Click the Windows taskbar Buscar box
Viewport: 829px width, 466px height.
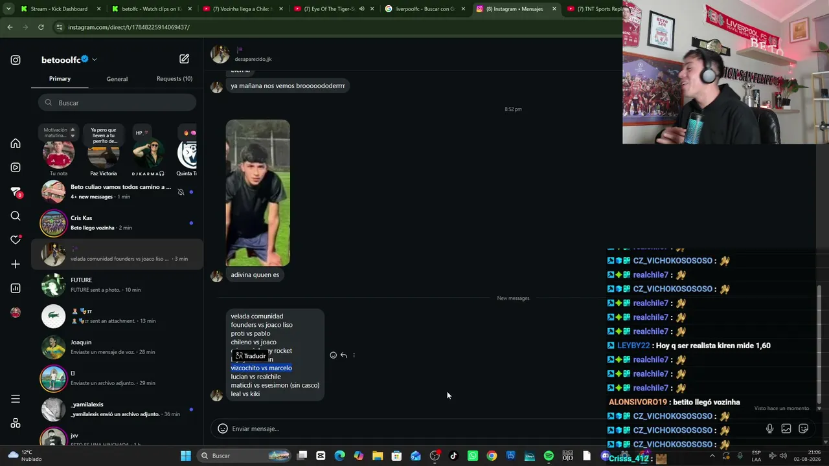245,456
